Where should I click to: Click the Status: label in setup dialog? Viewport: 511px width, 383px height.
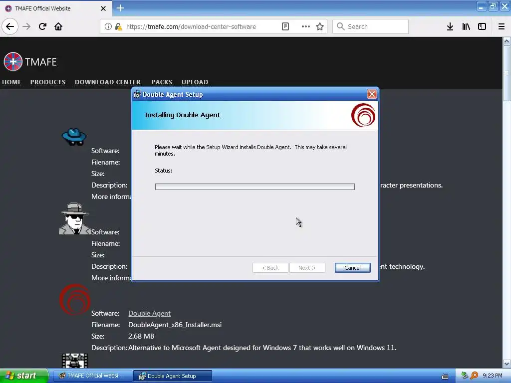click(x=163, y=171)
